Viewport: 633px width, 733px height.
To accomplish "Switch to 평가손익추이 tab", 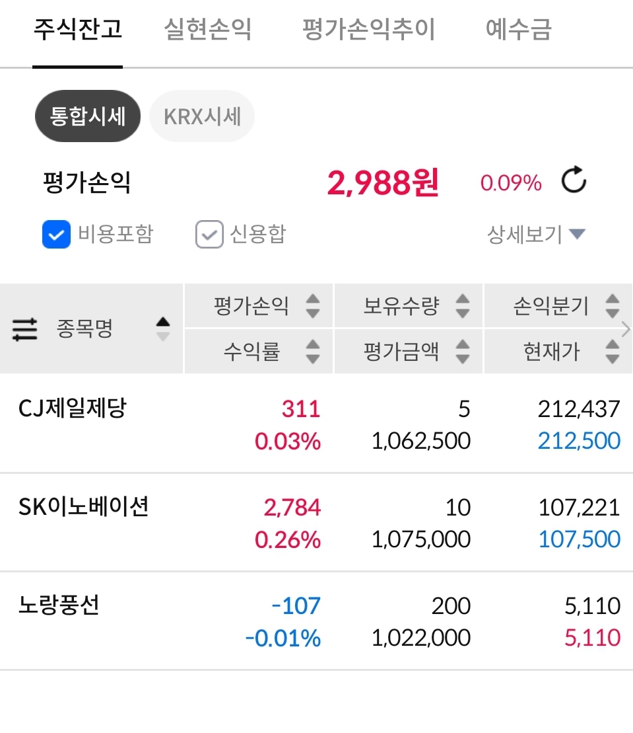I will (x=368, y=30).
